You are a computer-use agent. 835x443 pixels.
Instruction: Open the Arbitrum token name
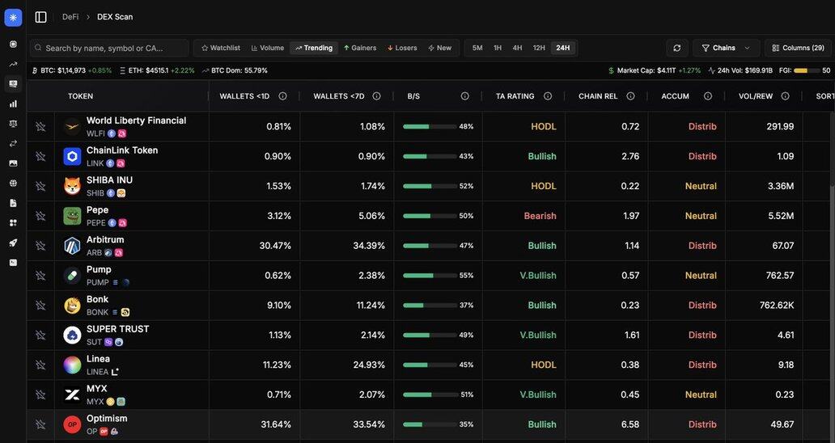pos(105,240)
